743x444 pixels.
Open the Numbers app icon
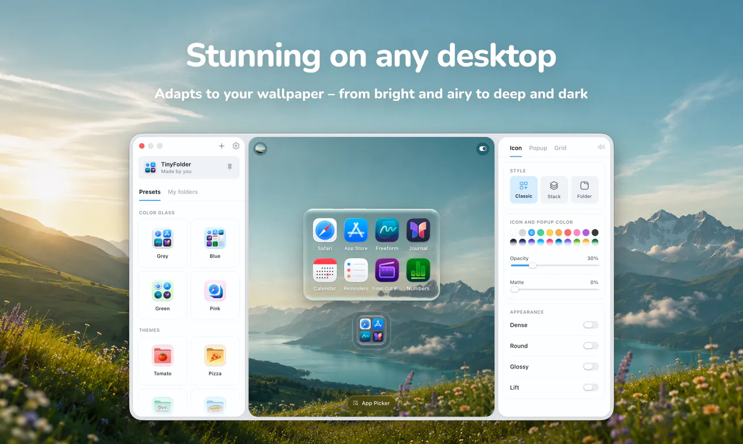[418, 270]
